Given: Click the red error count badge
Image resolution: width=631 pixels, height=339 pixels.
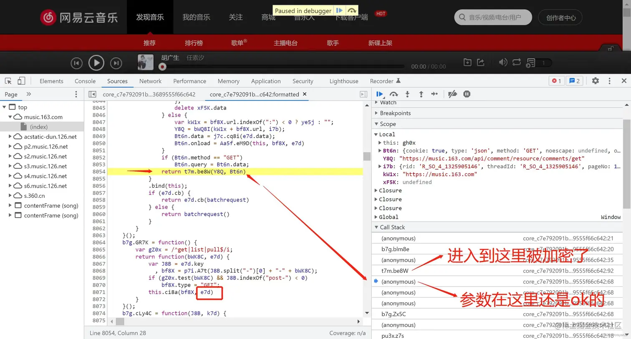Looking at the screenshot, I should pos(556,81).
